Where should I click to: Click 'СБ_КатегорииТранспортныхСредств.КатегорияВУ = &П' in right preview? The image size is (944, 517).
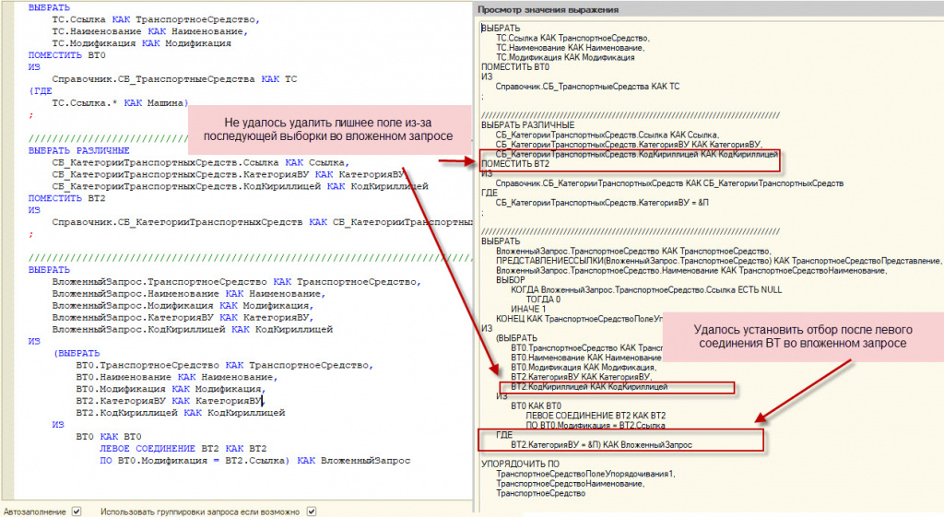(602, 203)
